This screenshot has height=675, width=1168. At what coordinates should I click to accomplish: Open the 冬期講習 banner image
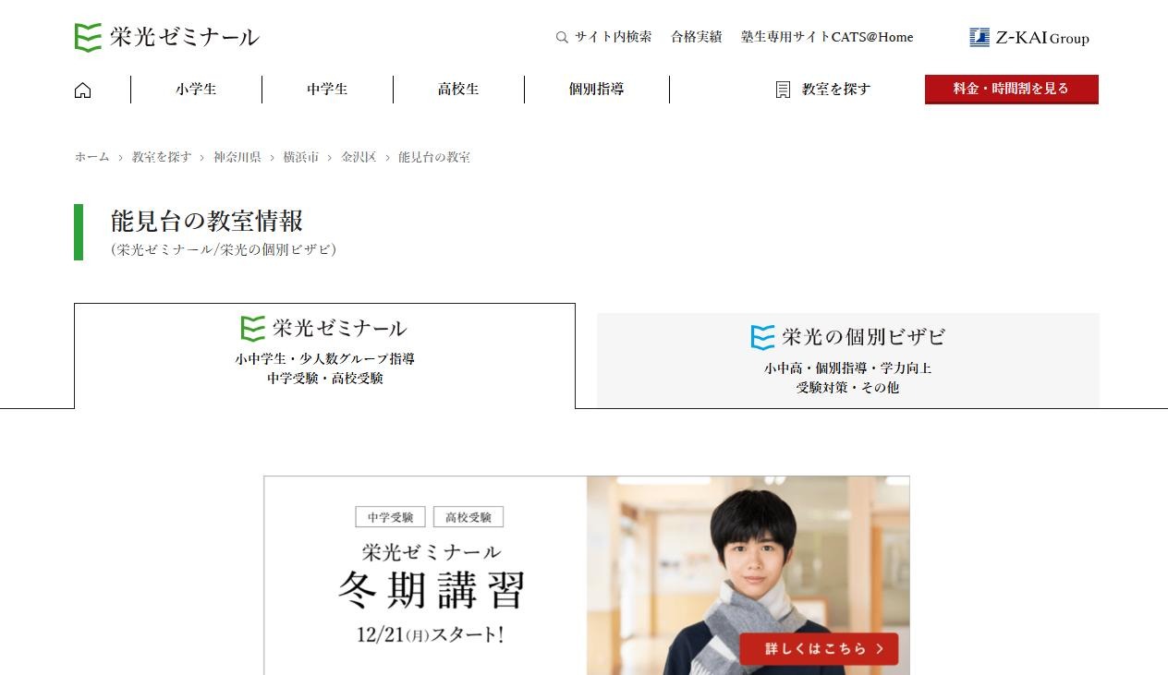587,575
